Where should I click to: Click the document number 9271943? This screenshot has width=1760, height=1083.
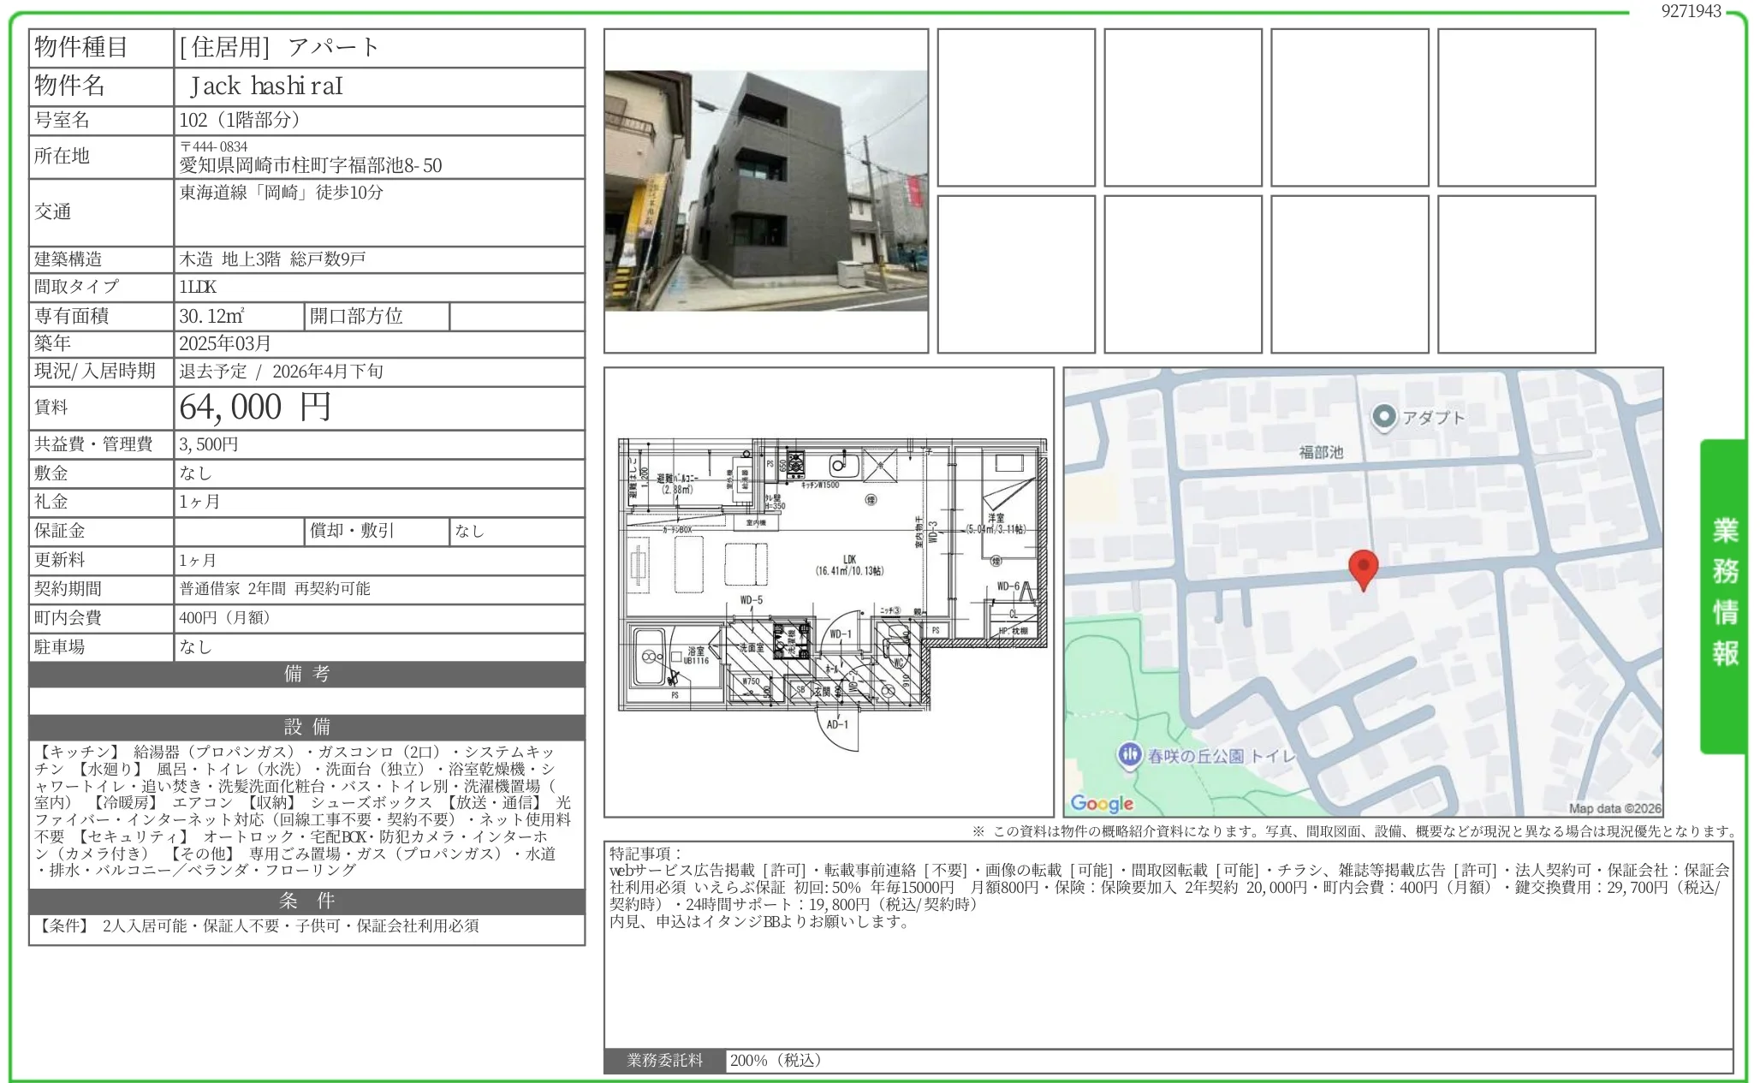pos(1691,11)
